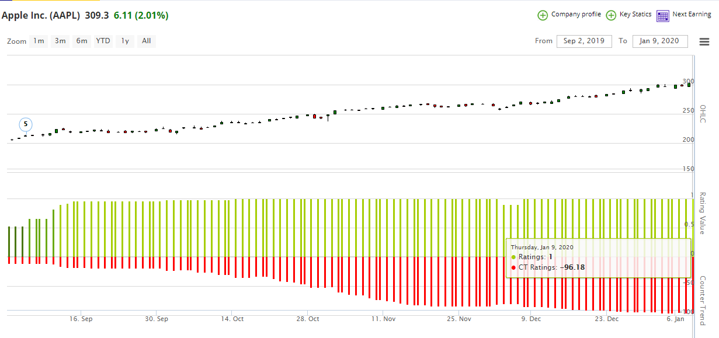Set zoom range to 6m
Image resolution: width=719 pixels, height=338 pixels.
tap(82, 41)
